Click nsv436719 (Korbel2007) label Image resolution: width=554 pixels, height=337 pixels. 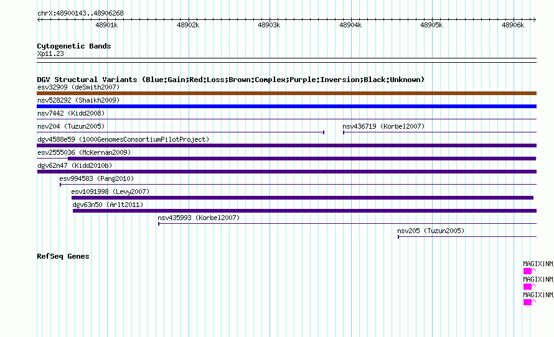(x=383, y=126)
